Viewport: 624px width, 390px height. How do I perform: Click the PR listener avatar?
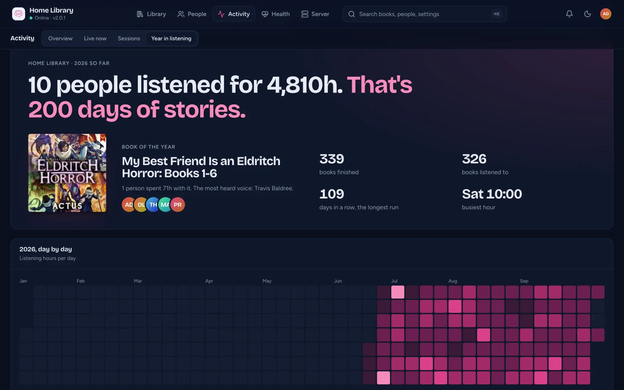pos(178,205)
